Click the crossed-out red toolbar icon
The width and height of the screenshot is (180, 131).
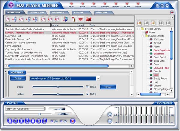pyautogui.click(x=89, y=19)
